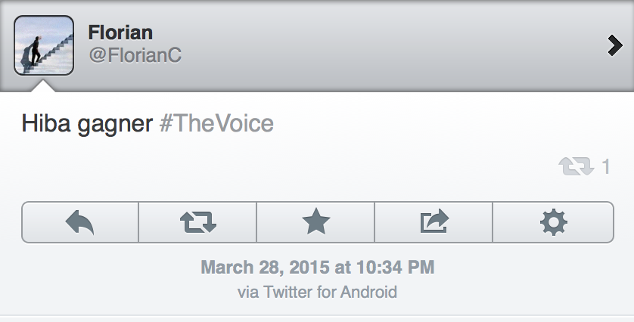Click the blank area beside the retweet count
The width and height of the screenshot is (634, 322).
point(303,167)
